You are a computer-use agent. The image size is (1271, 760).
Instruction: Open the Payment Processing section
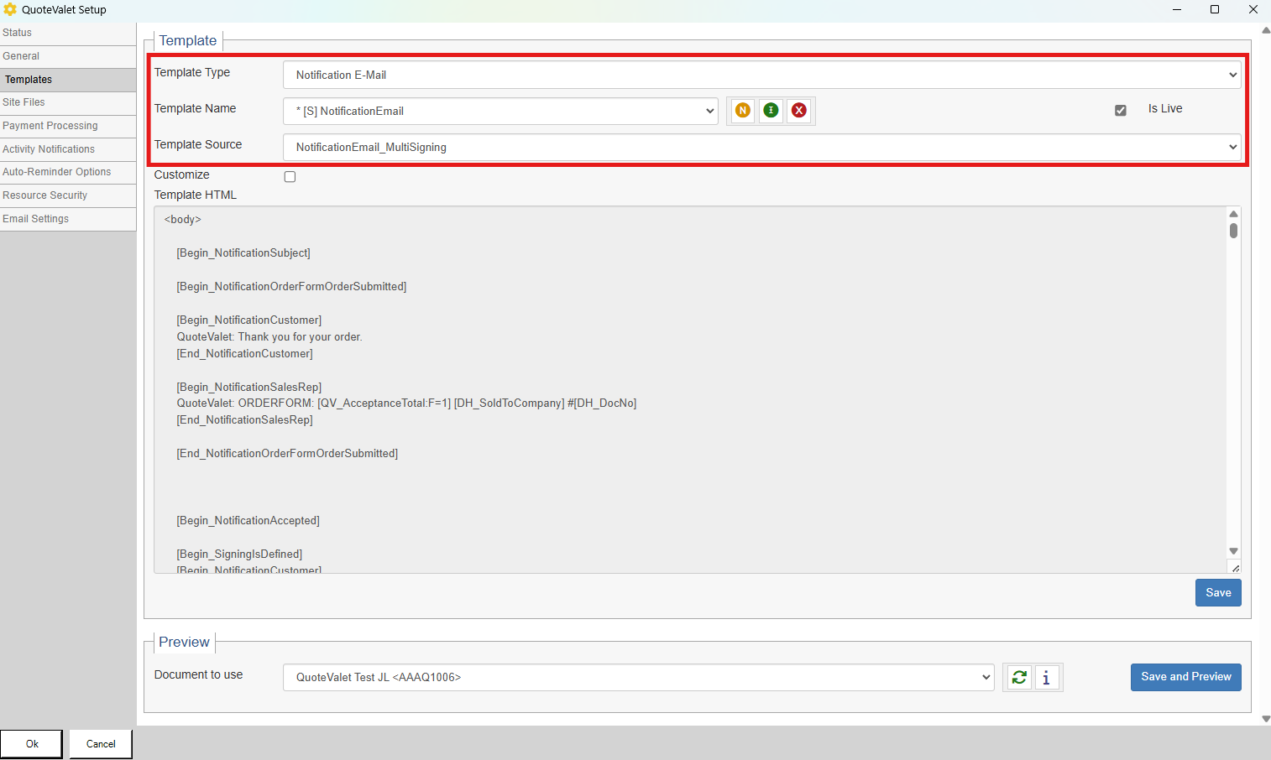point(68,126)
